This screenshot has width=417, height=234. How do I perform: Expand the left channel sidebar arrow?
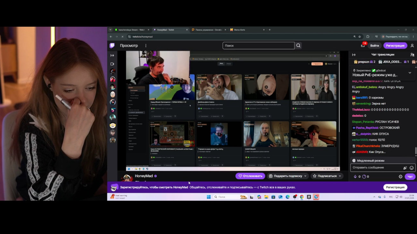coord(112,56)
